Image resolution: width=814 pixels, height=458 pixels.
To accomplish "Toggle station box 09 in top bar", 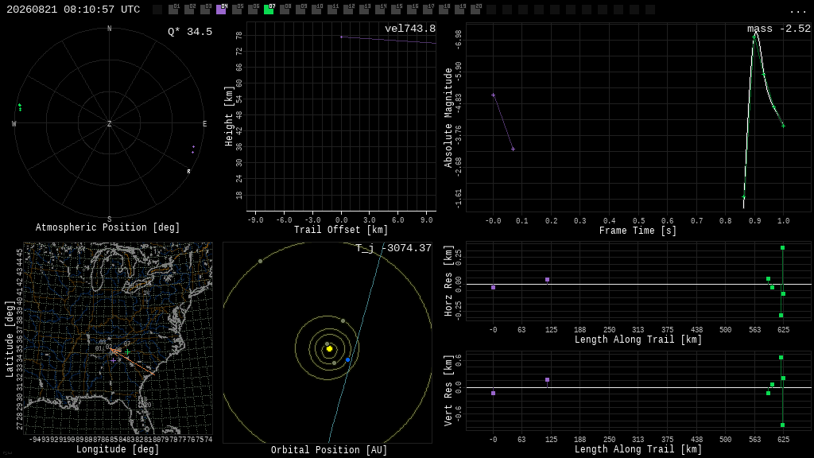I will coord(300,10).
